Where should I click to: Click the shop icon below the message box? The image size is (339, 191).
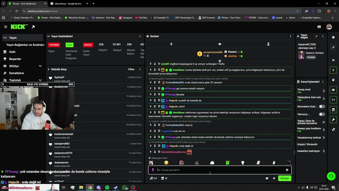(x=162, y=178)
